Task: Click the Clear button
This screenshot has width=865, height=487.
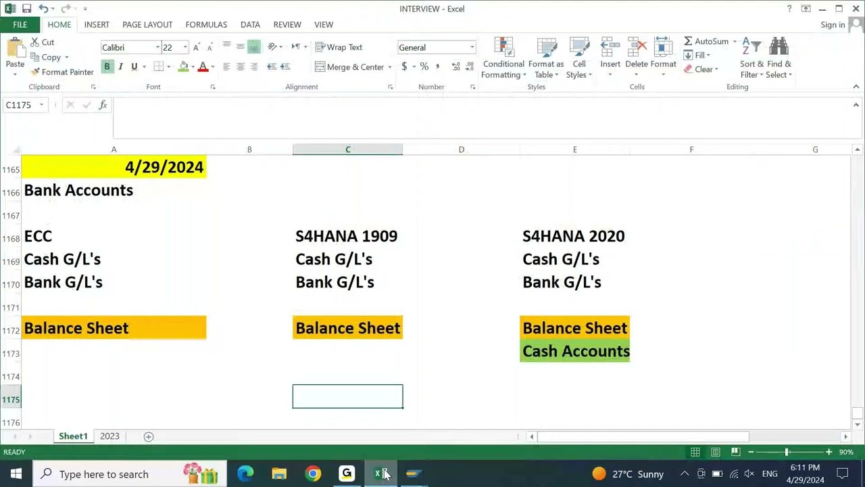Action: point(701,69)
